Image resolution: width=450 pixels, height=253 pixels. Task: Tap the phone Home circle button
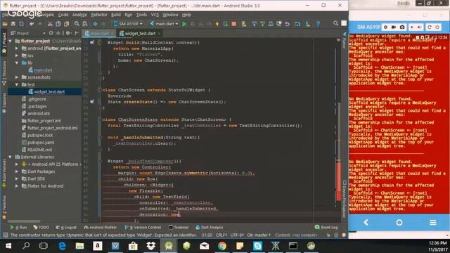[399, 223]
